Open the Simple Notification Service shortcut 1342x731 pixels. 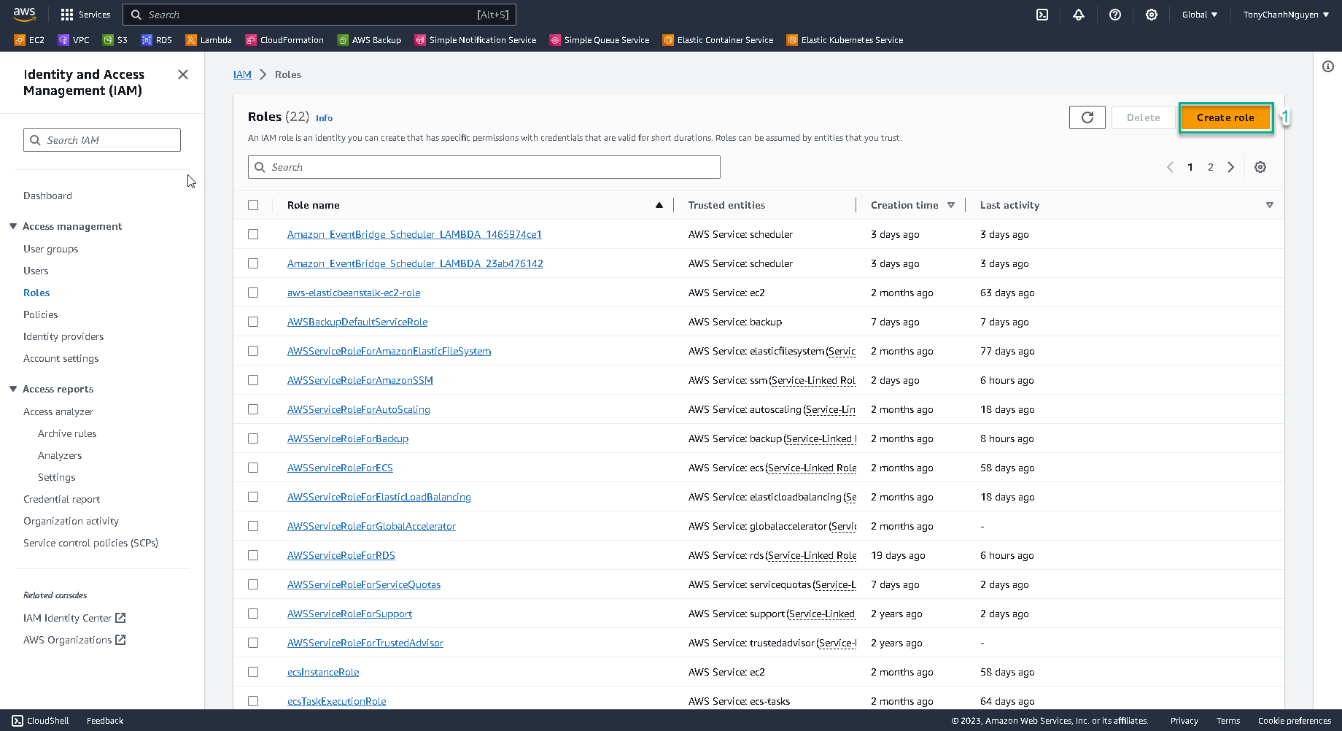tap(476, 40)
